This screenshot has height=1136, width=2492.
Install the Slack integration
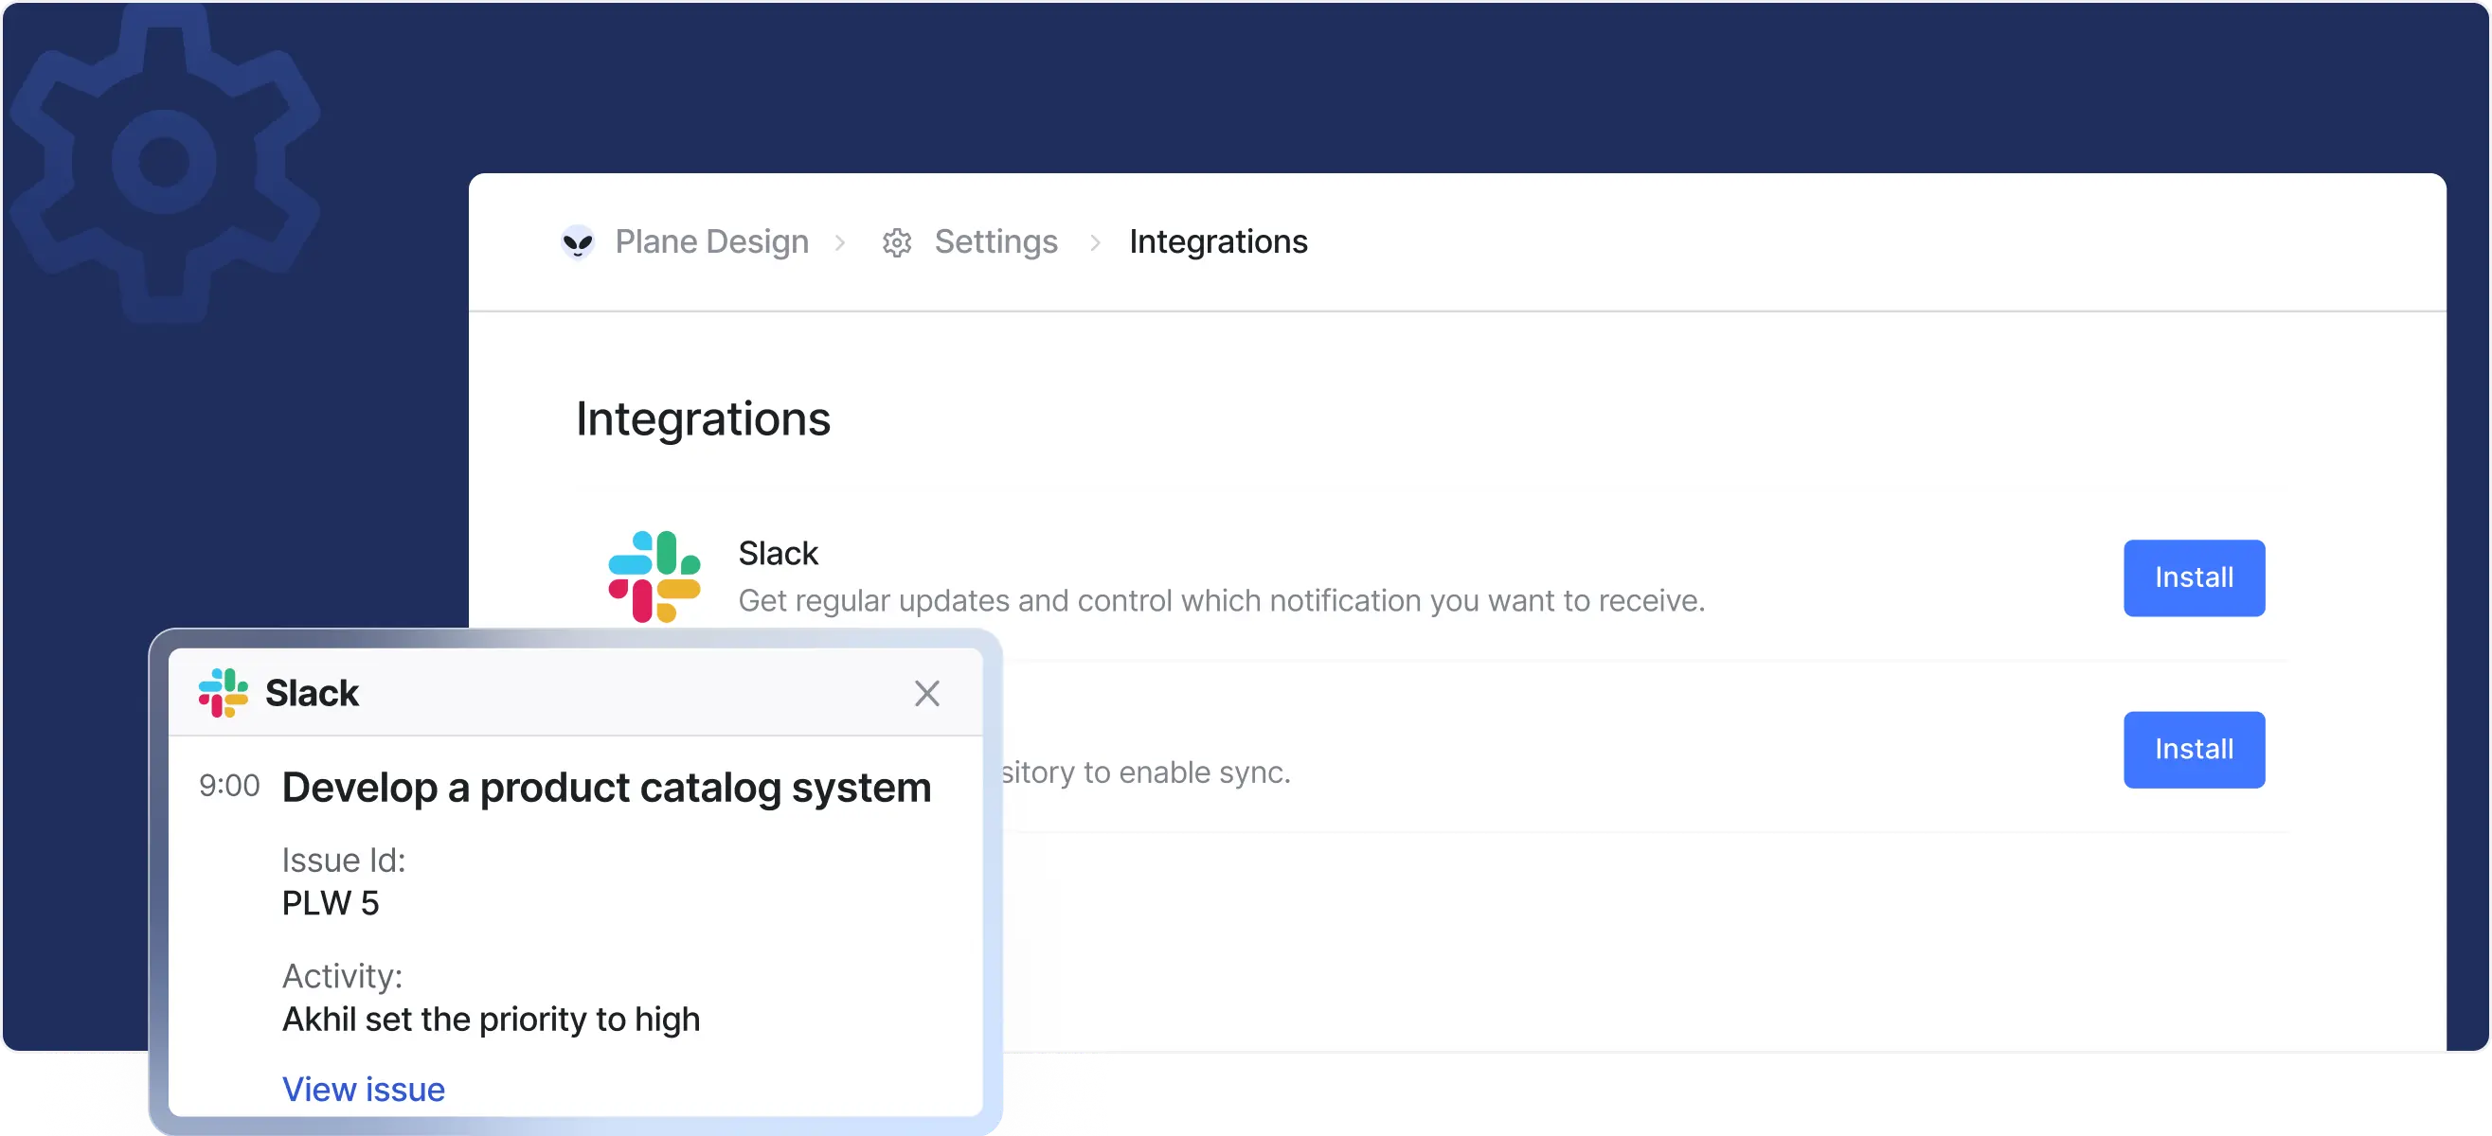tap(2193, 578)
